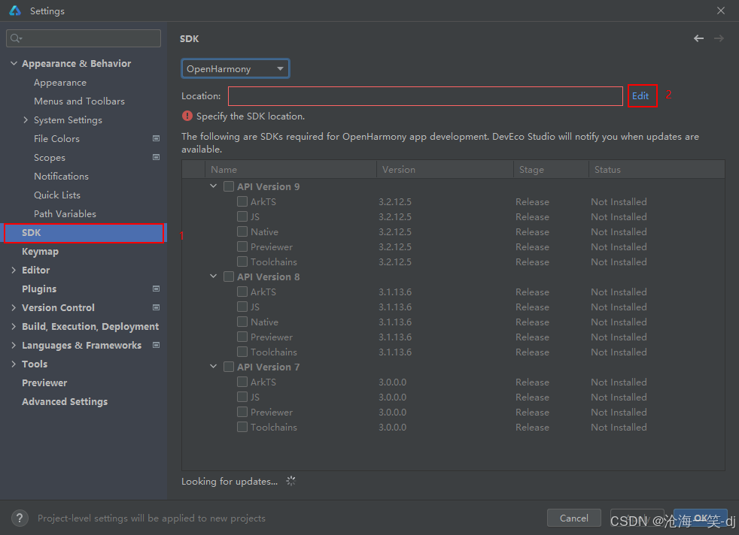The height and width of the screenshot is (535, 739).
Task: Close the Settings dialog with the X
Action: 721,11
